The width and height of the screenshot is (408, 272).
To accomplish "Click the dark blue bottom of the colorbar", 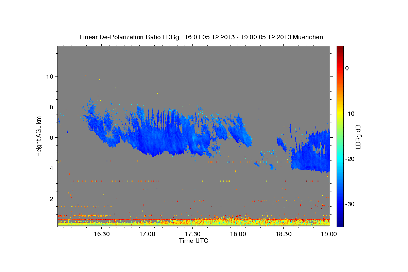I will [x=340, y=223].
